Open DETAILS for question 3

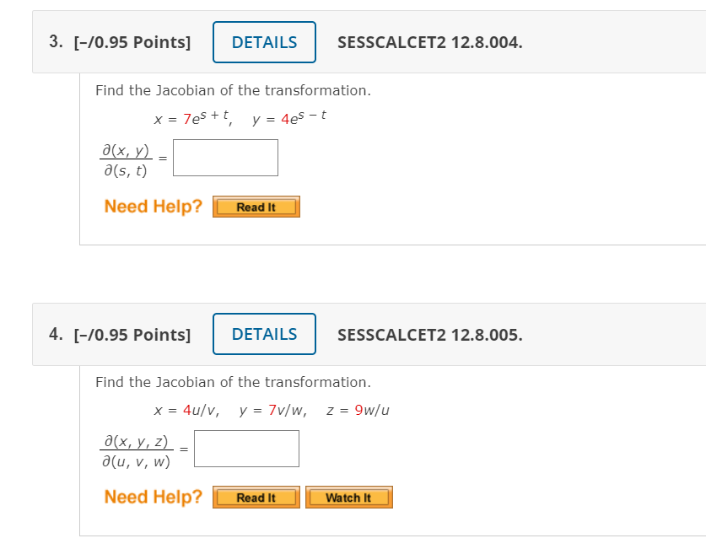point(264,42)
